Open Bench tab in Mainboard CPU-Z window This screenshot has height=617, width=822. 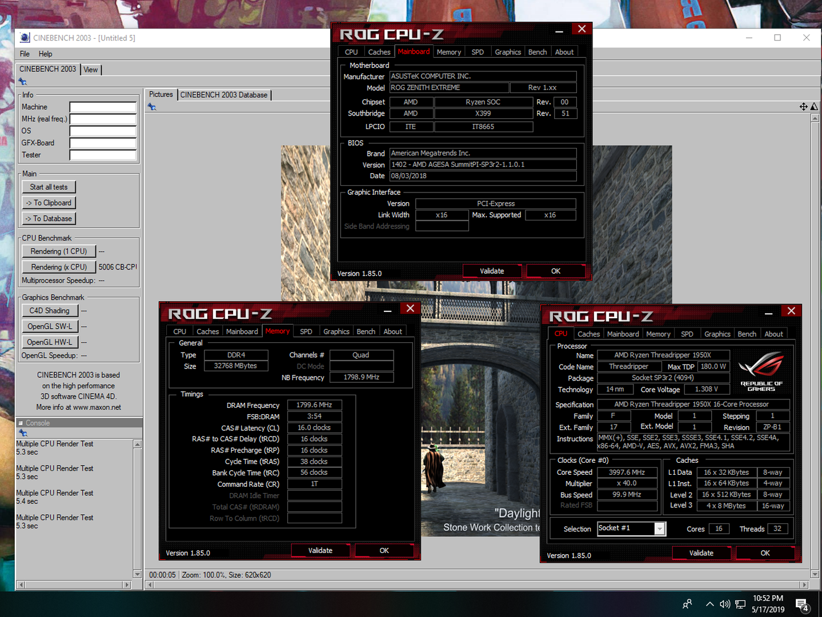click(538, 52)
